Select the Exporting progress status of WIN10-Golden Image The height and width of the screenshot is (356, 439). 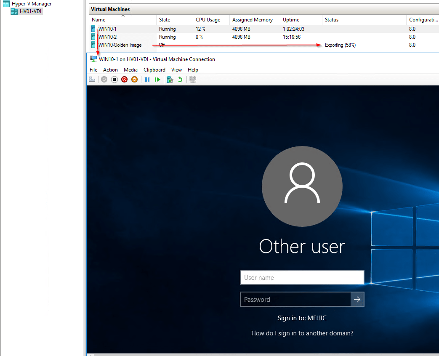pyautogui.click(x=340, y=45)
